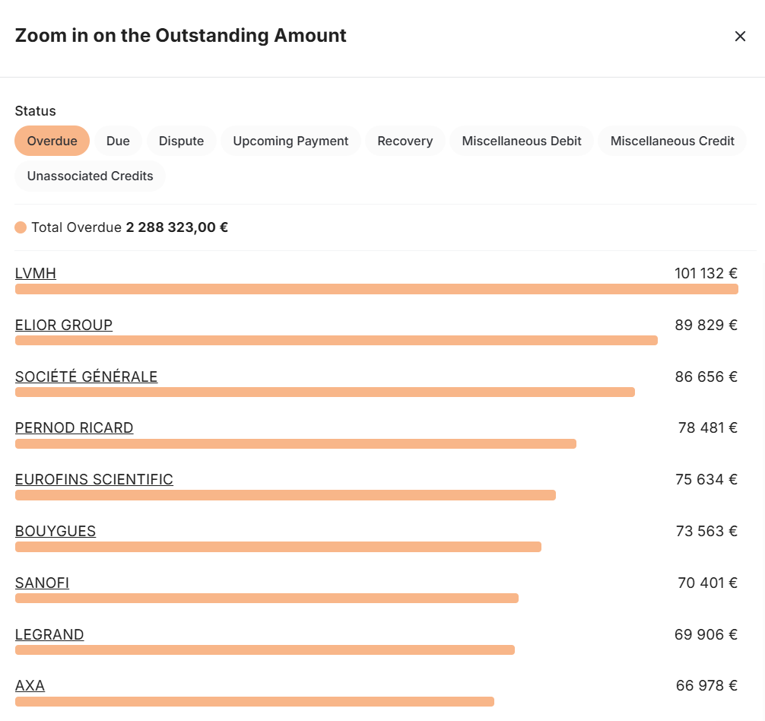Select the Due status filter
Viewport: 765px width, 721px height.
click(x=118, y=141)
